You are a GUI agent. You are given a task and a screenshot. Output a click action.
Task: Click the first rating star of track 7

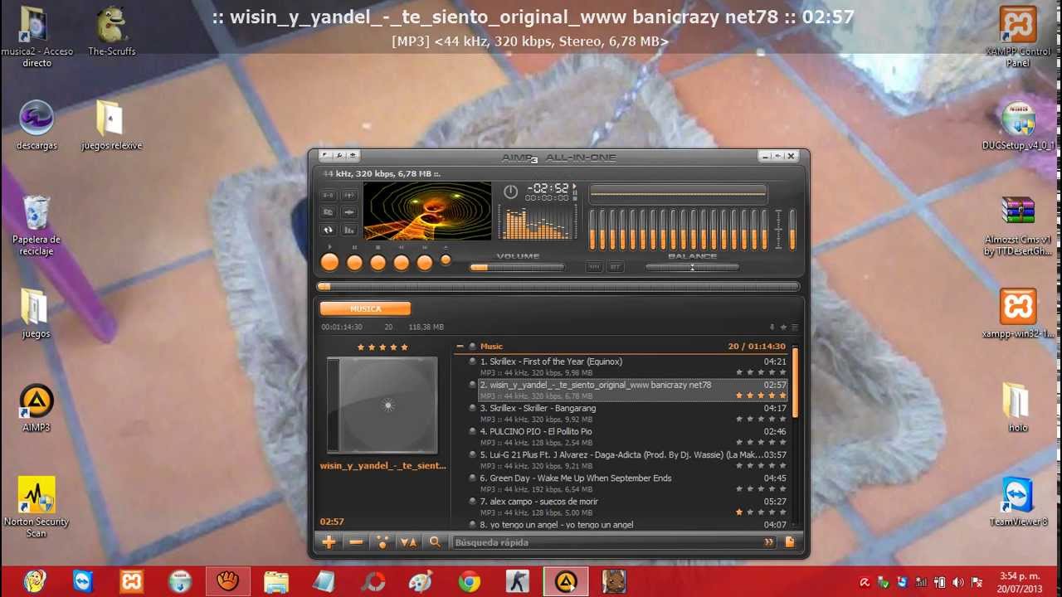point(739,512)
